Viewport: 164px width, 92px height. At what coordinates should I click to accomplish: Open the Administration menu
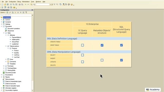[x=26, y=2]
